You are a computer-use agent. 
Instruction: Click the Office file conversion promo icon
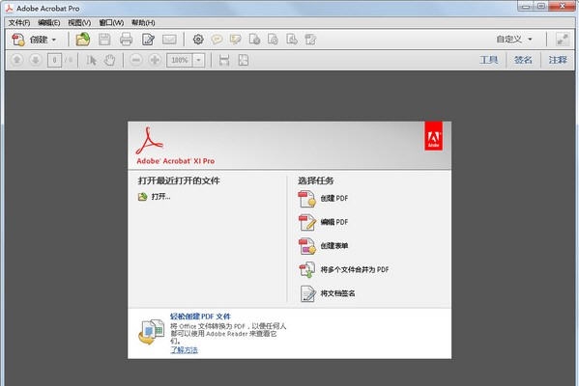click(x=152, y=332)
